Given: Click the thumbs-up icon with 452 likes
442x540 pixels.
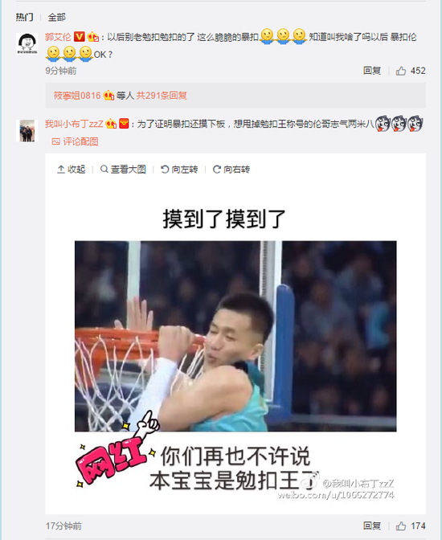Looking at the screenshot, I should click(x=401, y=71).
